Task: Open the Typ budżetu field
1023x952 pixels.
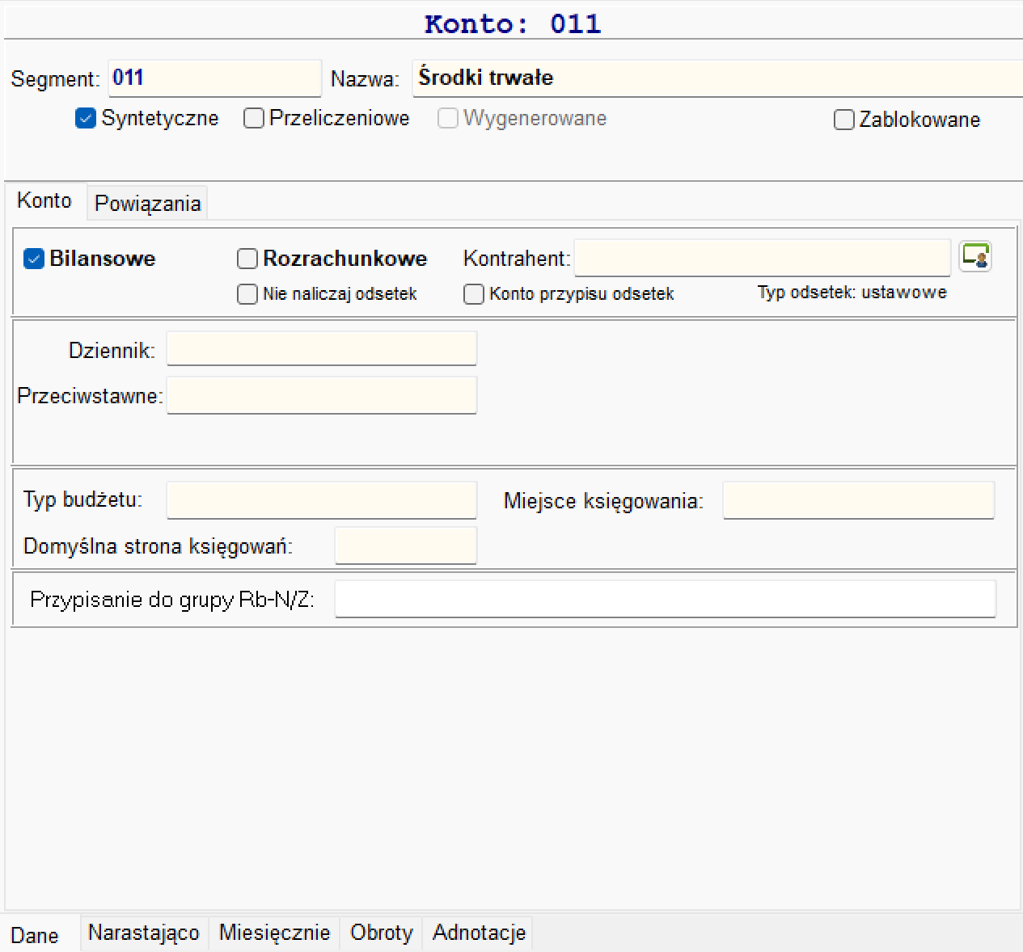Action: (322, 500)
